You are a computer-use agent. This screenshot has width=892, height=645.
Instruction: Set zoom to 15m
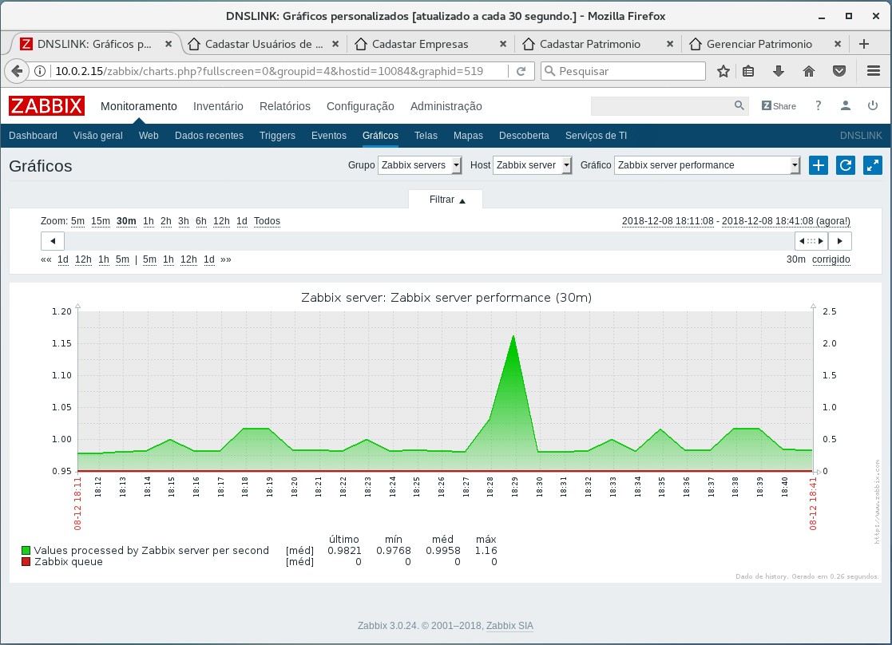pyautogui.click(x=100, y=220)
